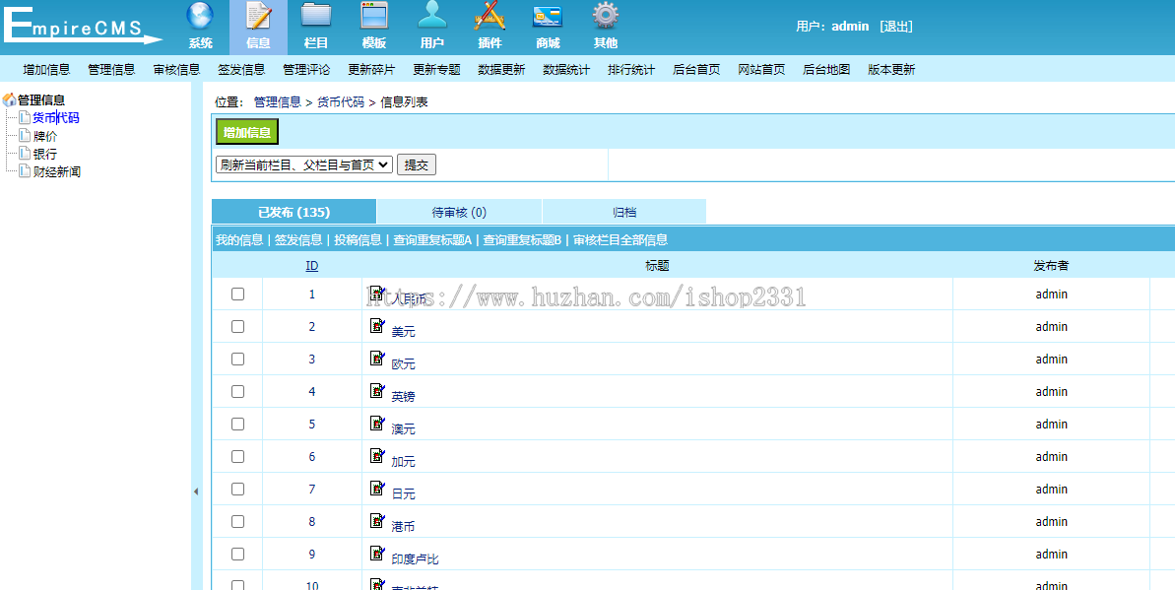This screenshot has height=590, width=1175.
Task: Open the 系统 globe icon
Action: (200, 18)
